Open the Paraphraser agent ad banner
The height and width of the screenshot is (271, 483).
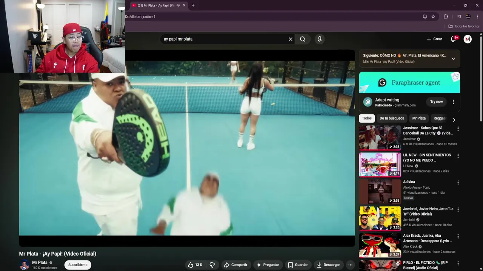pyautogui.click(x=409, y=82)
